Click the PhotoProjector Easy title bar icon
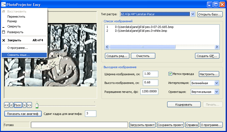The width and height of the screenshot is (227, 132). [4, 4]
